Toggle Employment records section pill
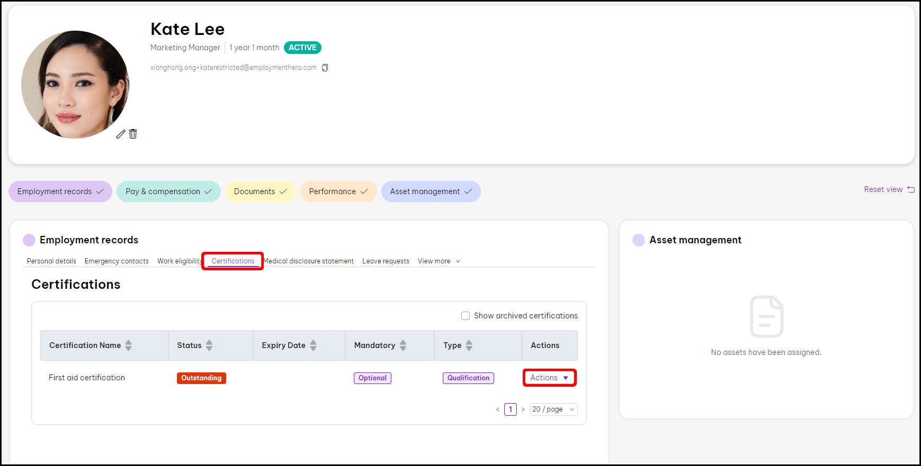The height and width of the screenshot is (466, 921). (x=60, y=191)
